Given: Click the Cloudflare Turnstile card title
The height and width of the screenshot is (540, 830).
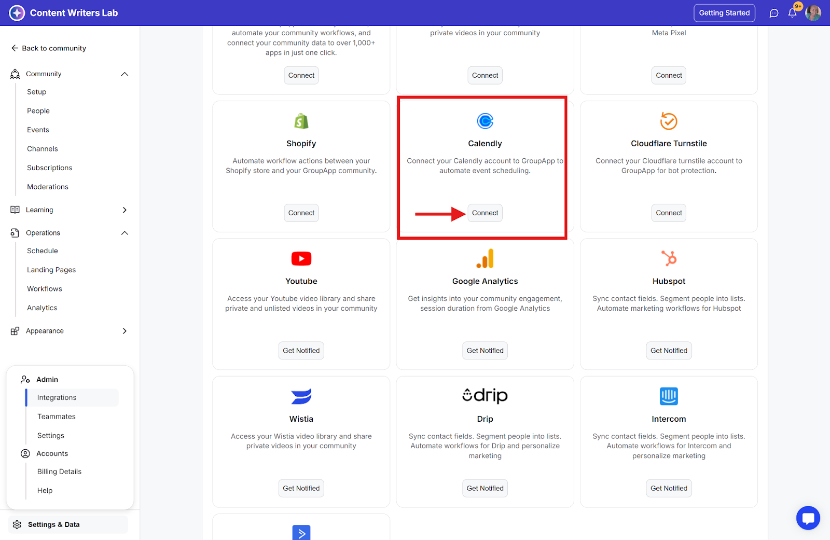Looking at the screenshot, I should coord(669,144).
